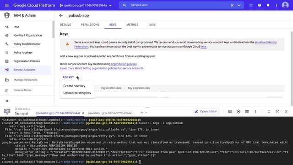Click the Cloud Shell terminal icon
The image size is (293, 165).
click(x=7, y=111)
